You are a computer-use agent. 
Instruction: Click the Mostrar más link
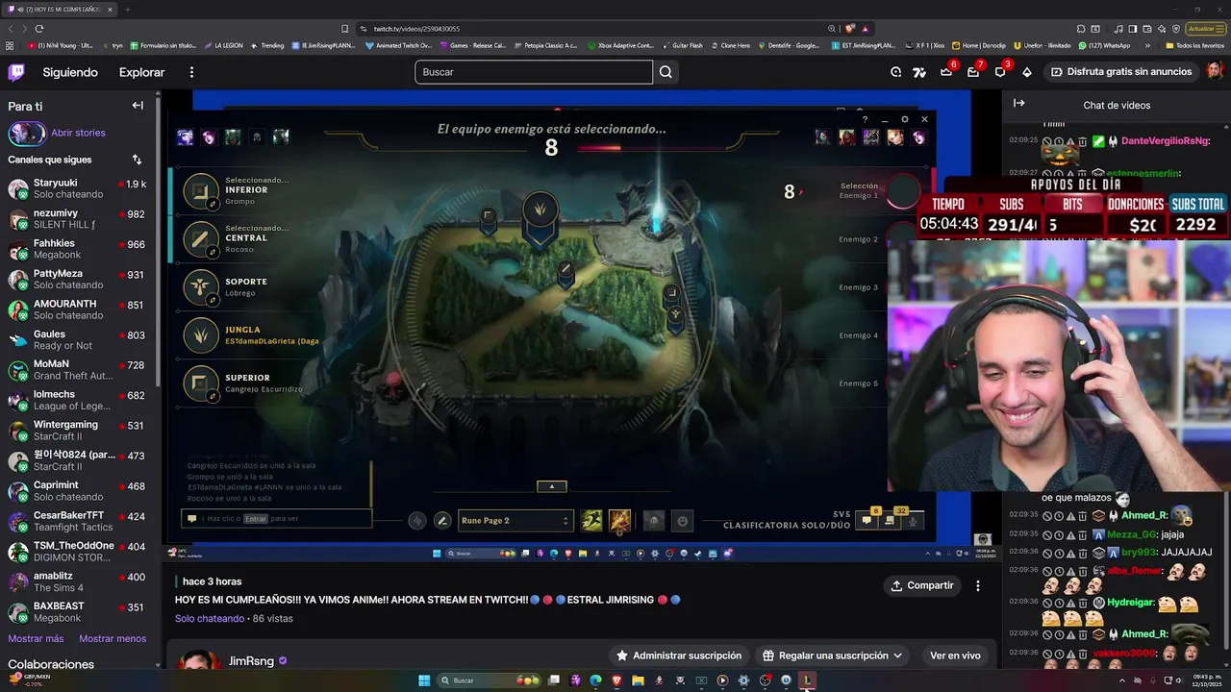pyautogui.click(x=36, y=638)
